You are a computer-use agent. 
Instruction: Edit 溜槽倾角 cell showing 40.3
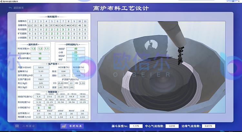click(57, 25)
